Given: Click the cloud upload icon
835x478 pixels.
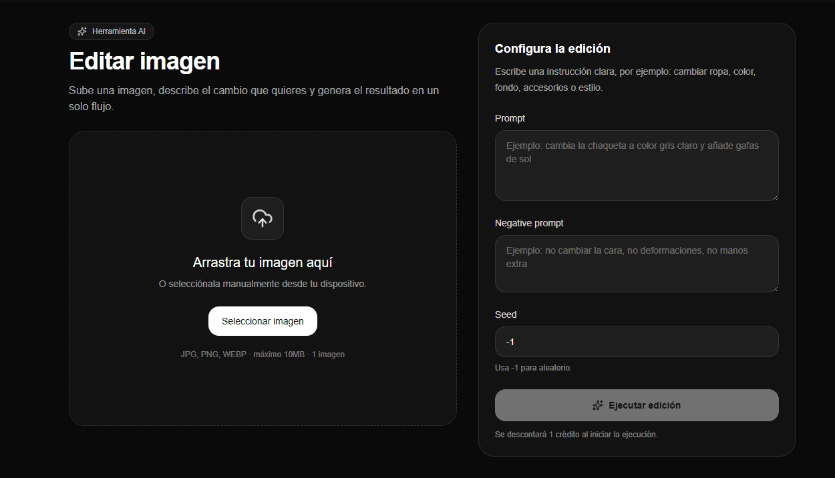Looking at the screenshot, I should coord(263,218).
